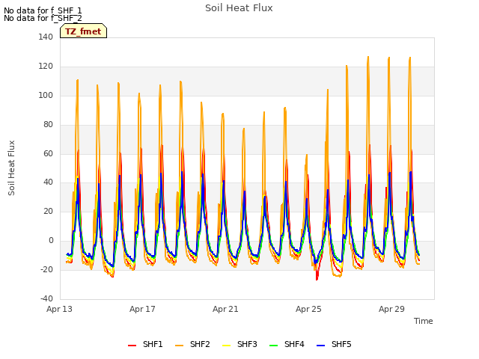Click the green SHF4 legend color marker

click(x=273, y=346)
